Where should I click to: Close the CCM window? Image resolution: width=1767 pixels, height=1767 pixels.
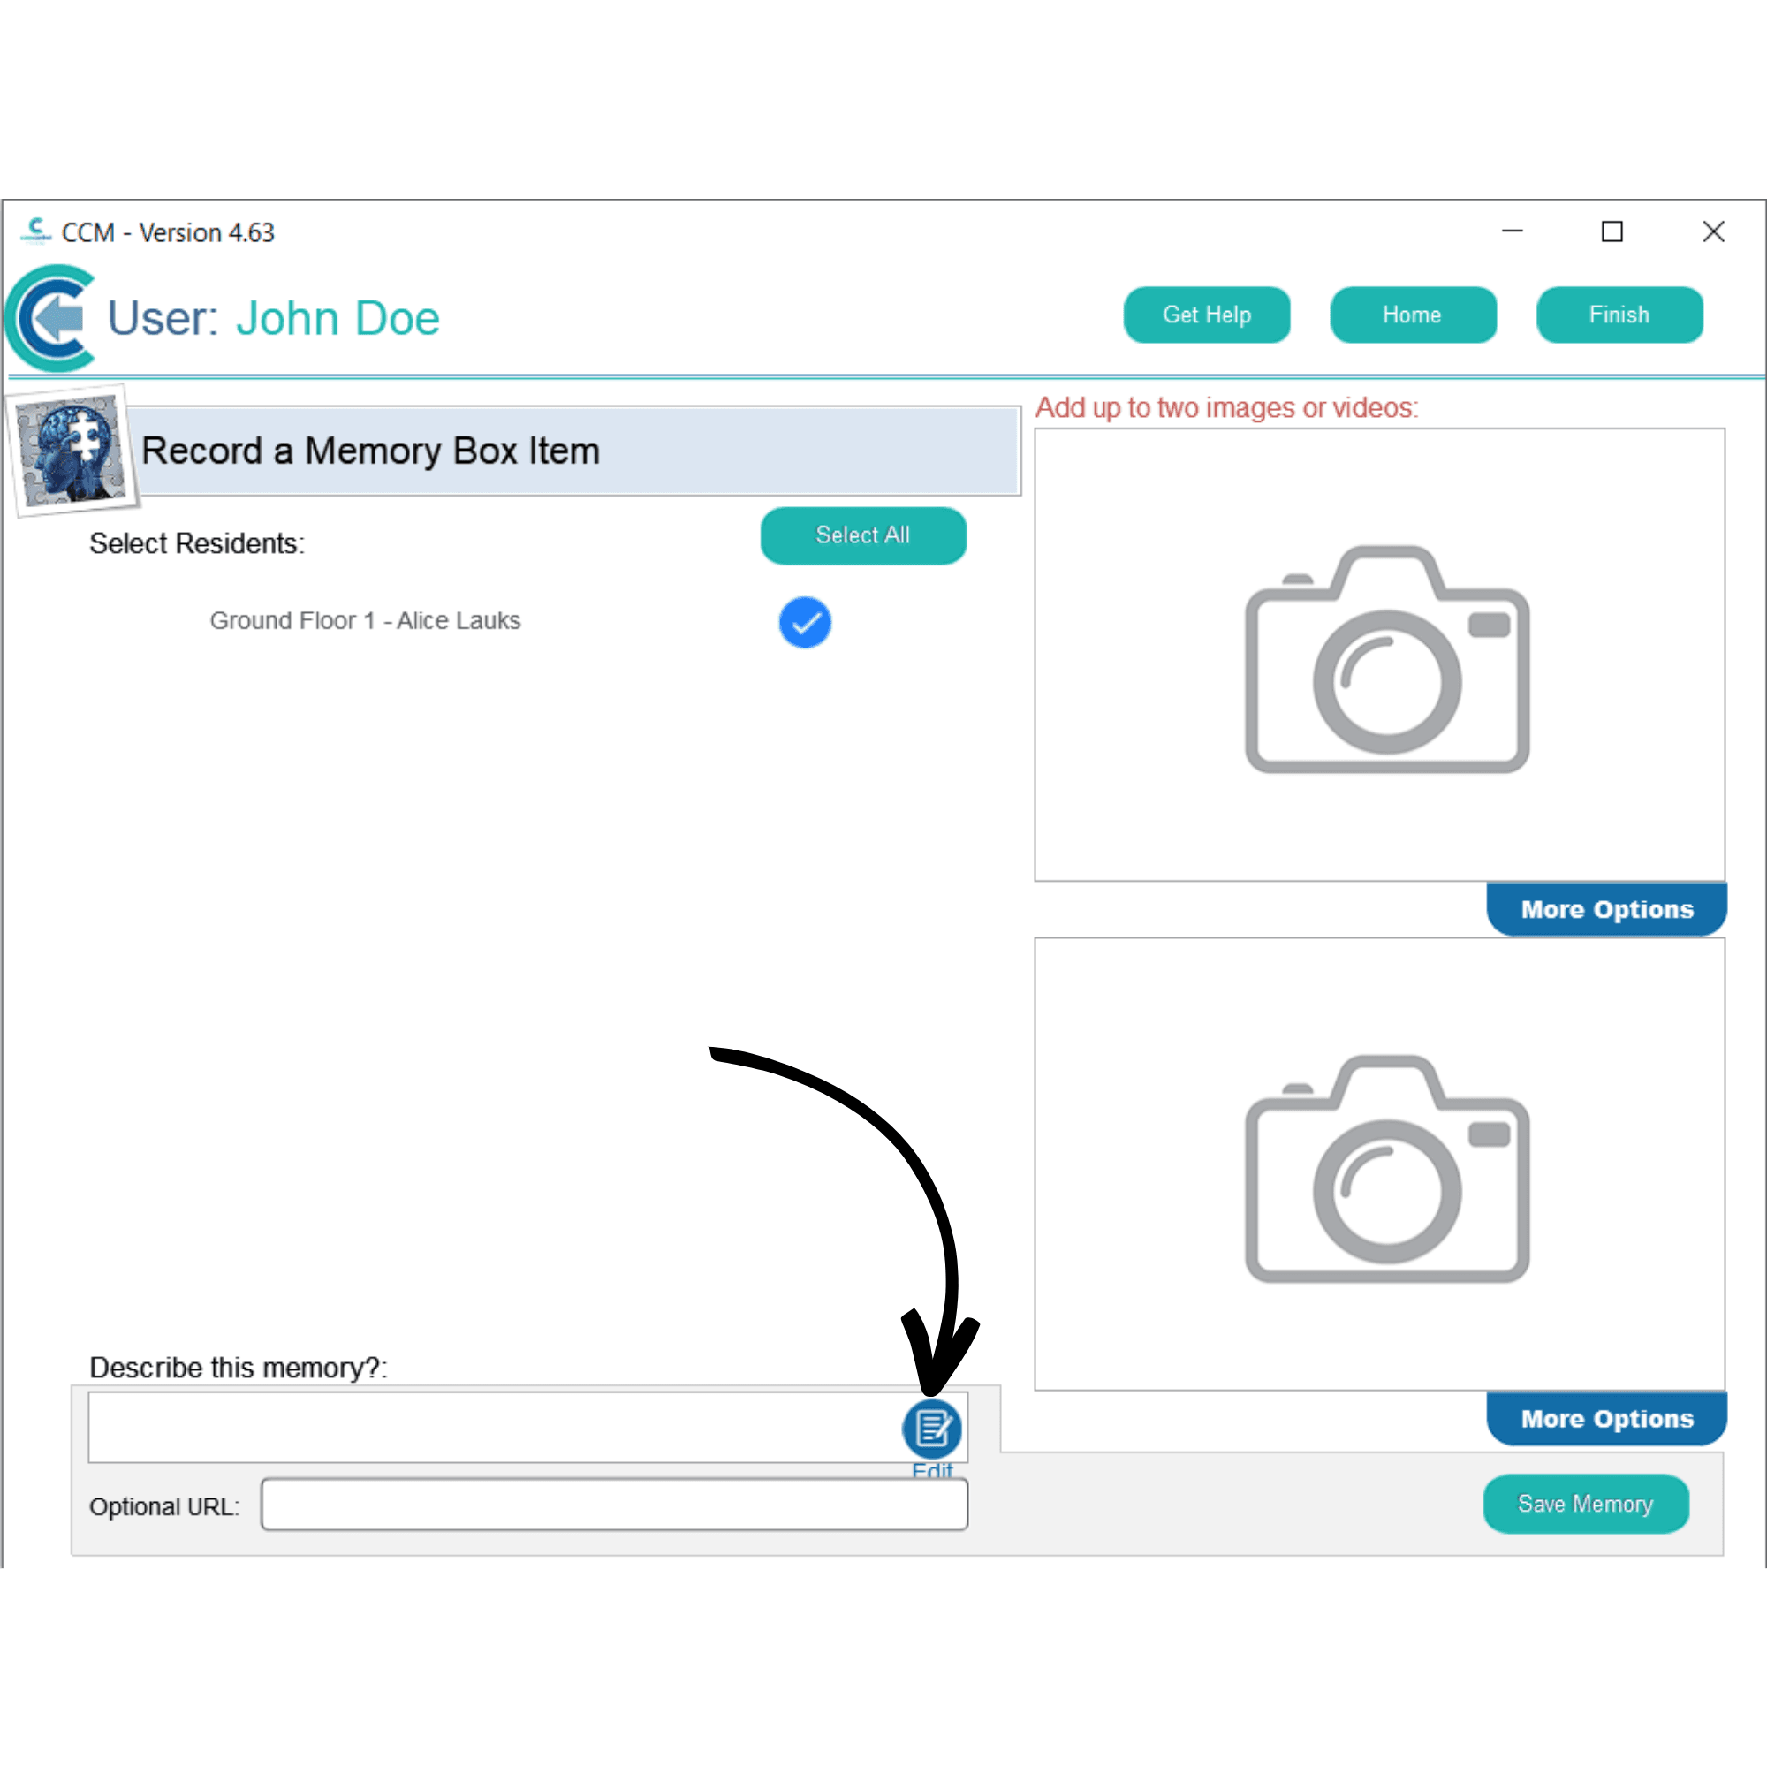click(1713, 231)
